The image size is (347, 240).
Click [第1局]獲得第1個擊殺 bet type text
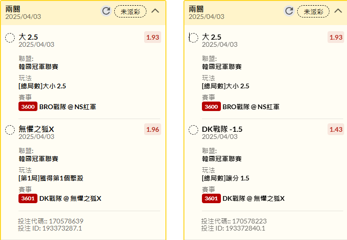point(51,178)
